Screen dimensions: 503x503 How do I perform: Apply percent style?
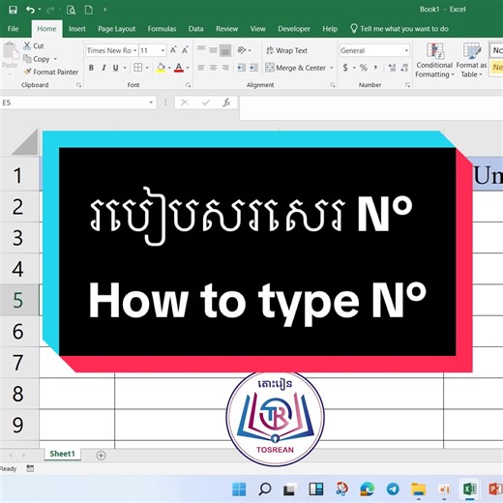pyautogui.click(x=364, y=68)
